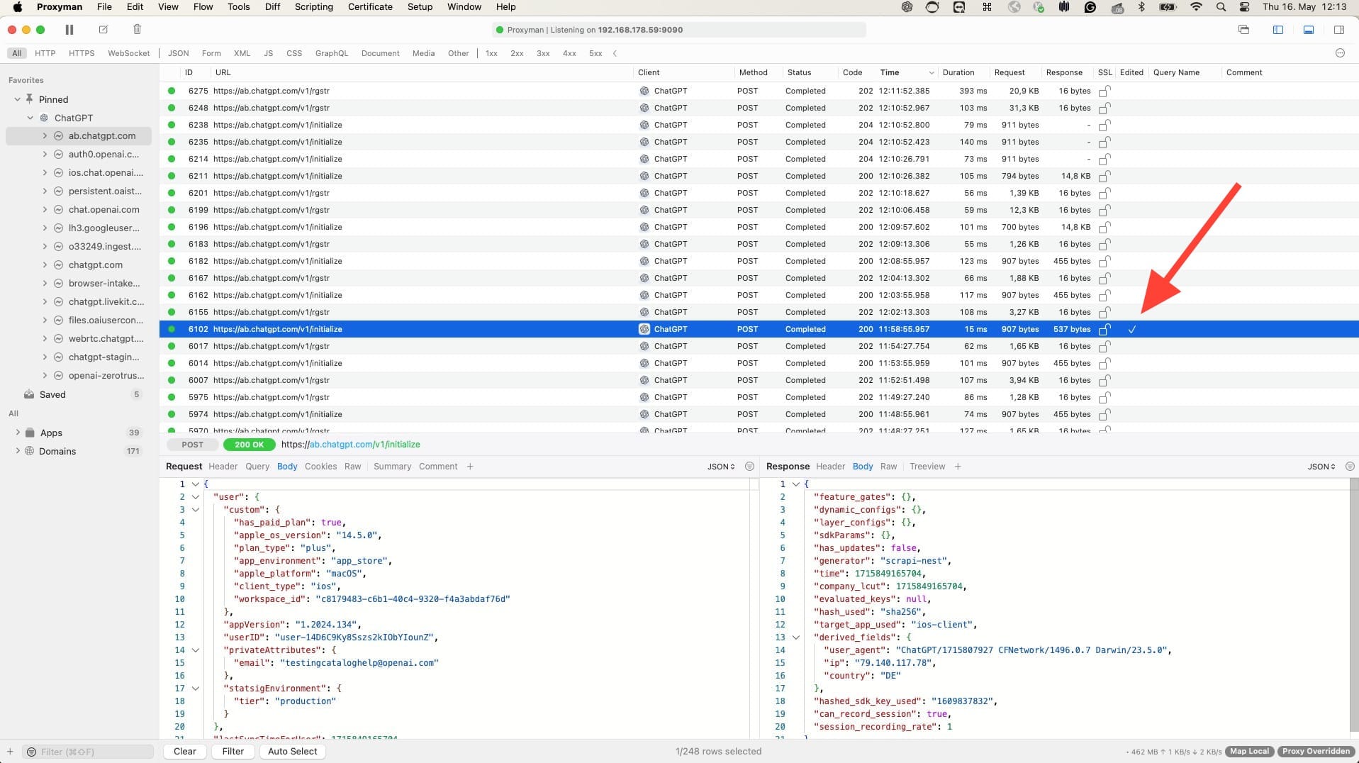Viewport: 1359px width, 763px height.
Task: Open macOS Spotlight search from the menu bar
Action: coord(1221,6)
